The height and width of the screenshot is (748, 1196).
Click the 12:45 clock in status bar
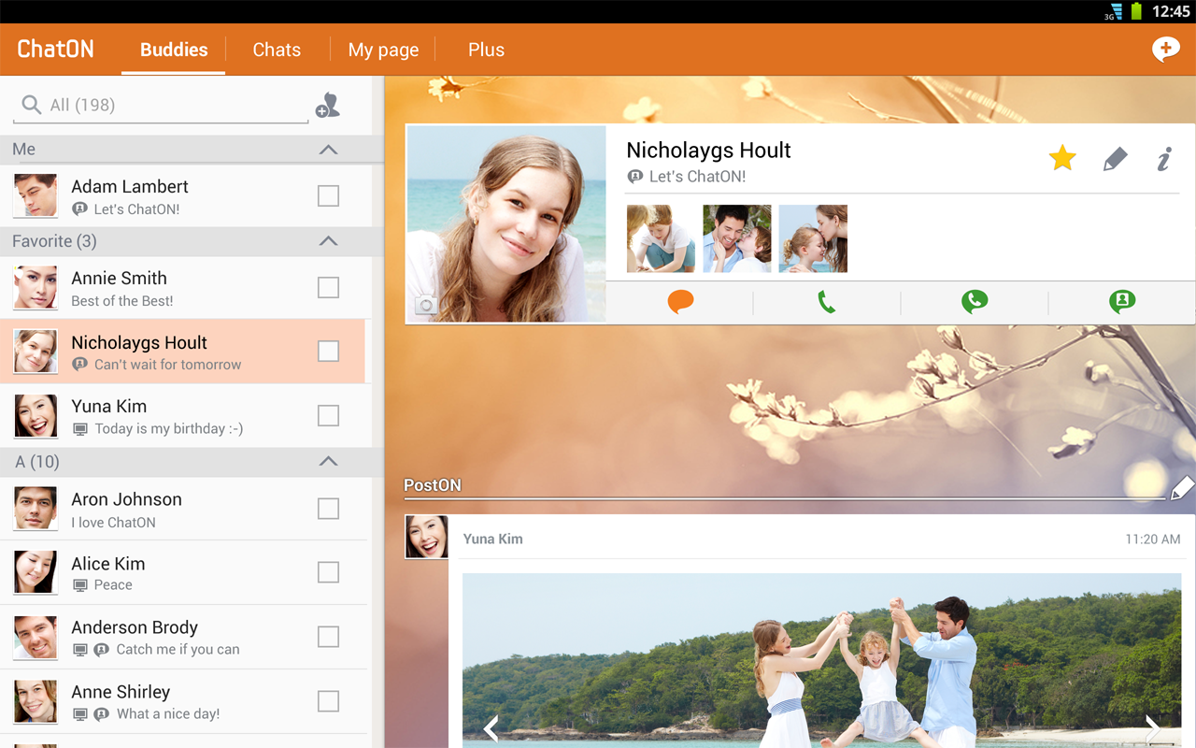(1171, 12)
